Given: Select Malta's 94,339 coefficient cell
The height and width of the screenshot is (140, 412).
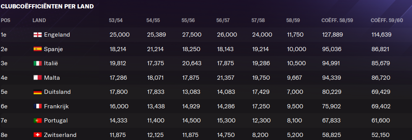Looking at the screenshot, I should (x=332, y=78).
